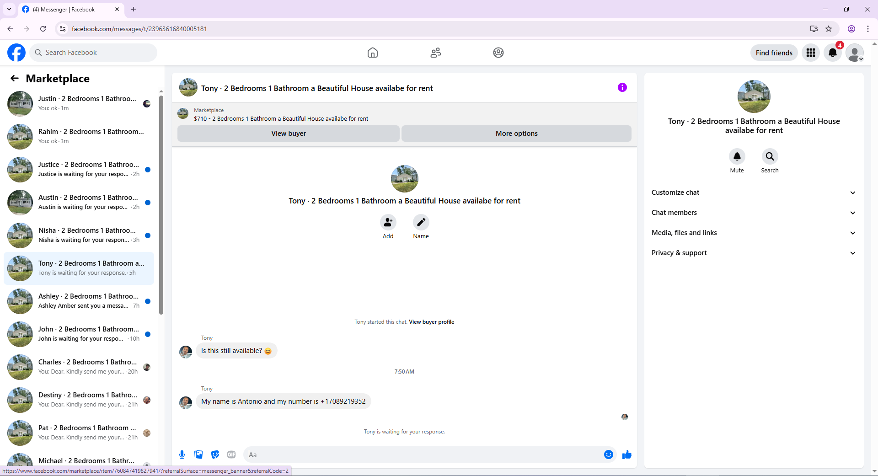The width and height of the screenshot is (878, 476).
Task: Expand the Chat members section
Action: pos(754,213)
